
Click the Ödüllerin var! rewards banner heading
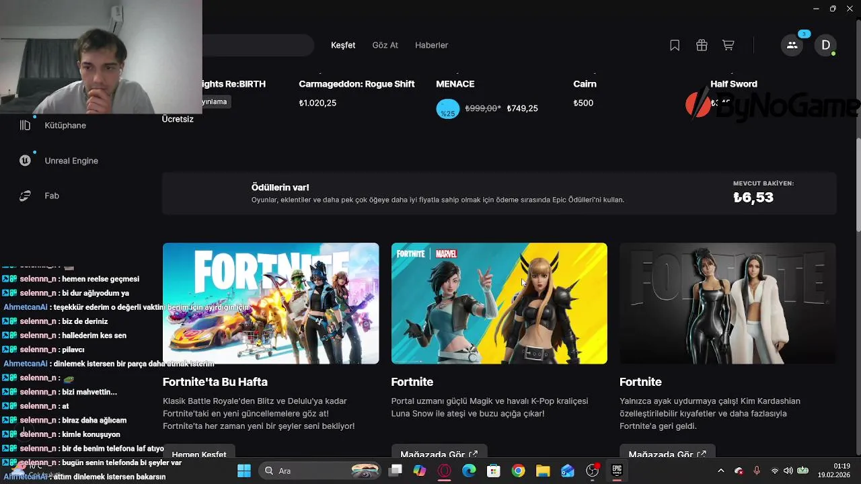coord(280,188)
